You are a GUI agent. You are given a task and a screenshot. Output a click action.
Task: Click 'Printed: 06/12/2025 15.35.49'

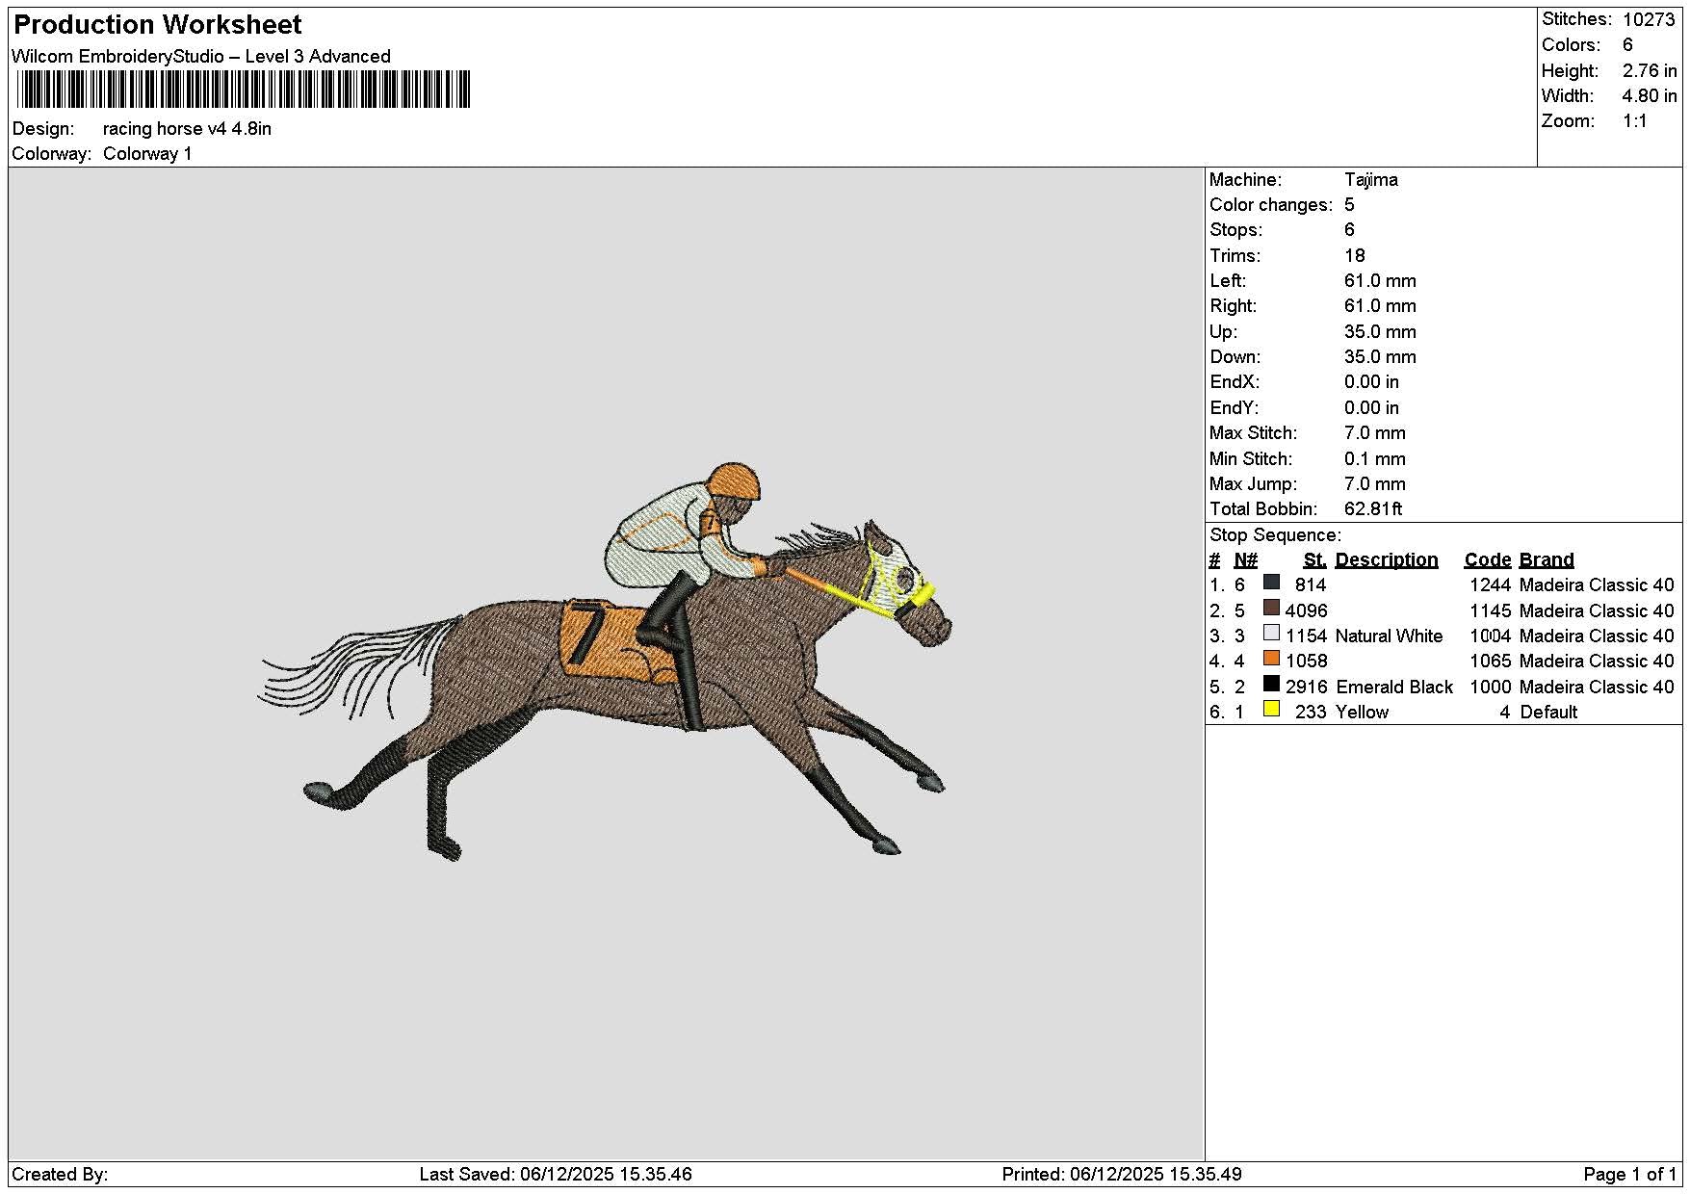click(1122, 1174)
